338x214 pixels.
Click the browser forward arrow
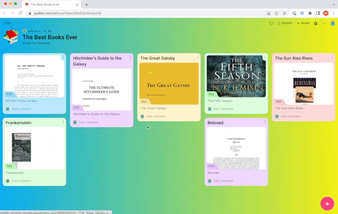pyautogui.click(x=12, y=13)
